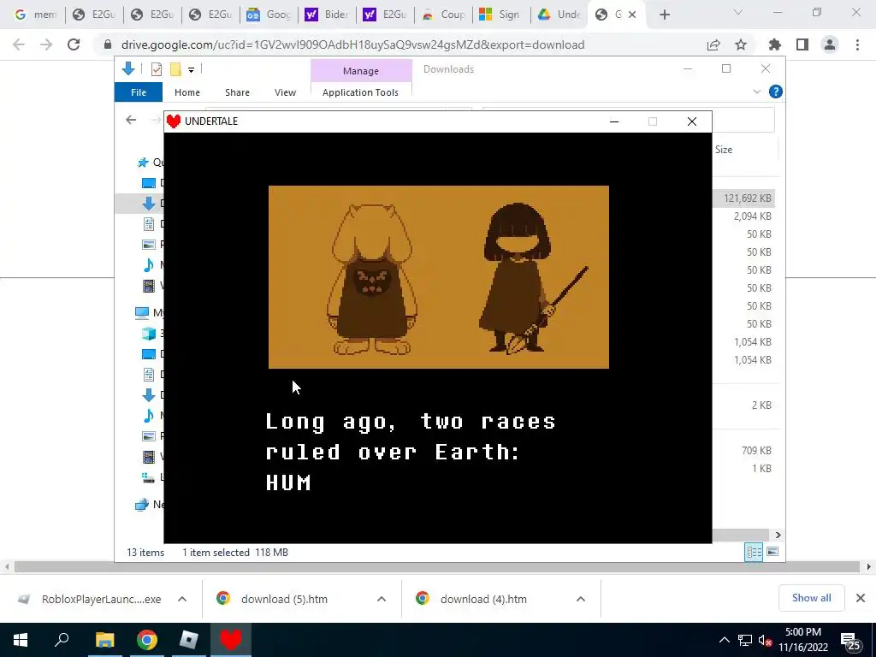
Task: Open a new Chrome tab
Action: point(664,15)
